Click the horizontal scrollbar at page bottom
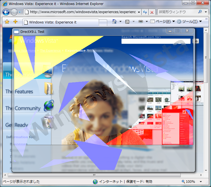 (x=94, y=175)
